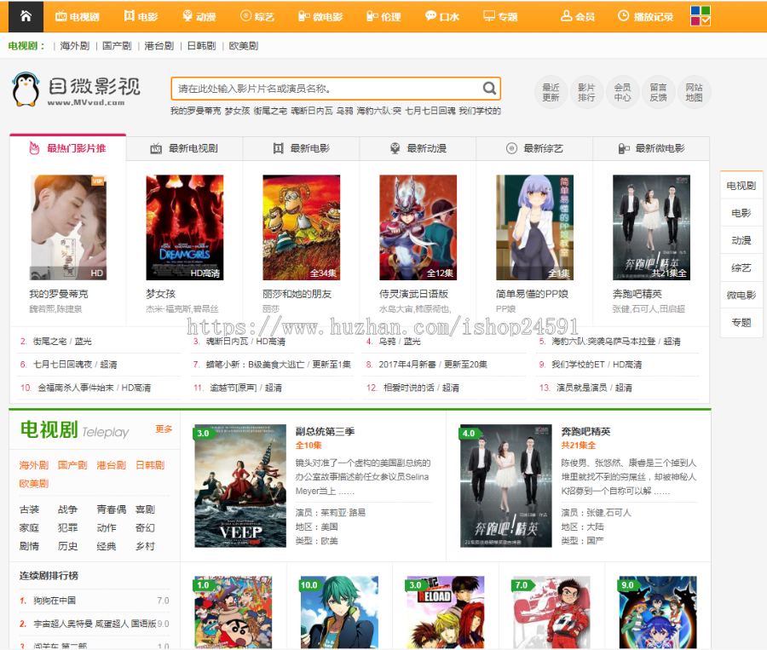
Task: Open the 梦女孩 Dreamgirls poster thumbnail
Action: (x=184, y=227)
